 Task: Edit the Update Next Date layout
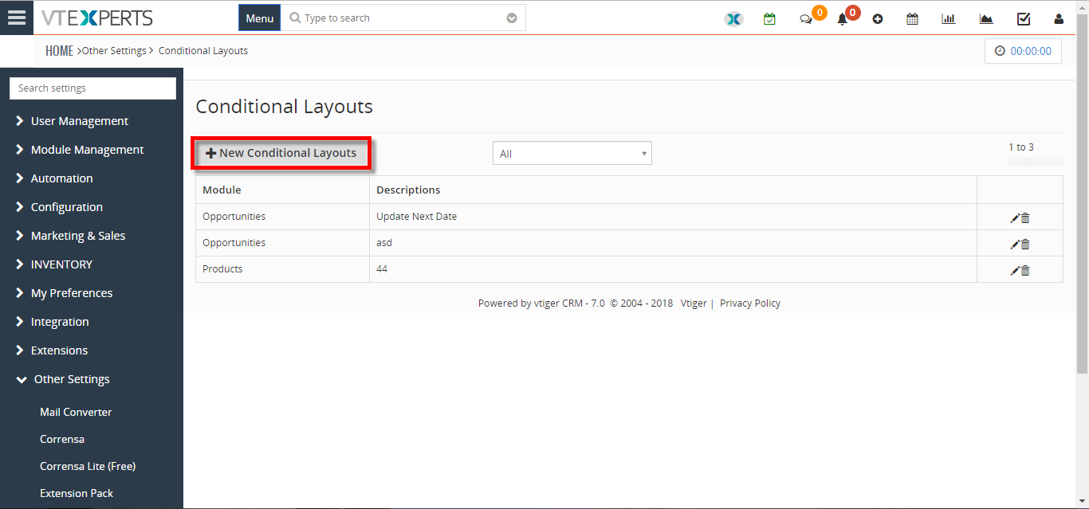(x=1015, y=218)
